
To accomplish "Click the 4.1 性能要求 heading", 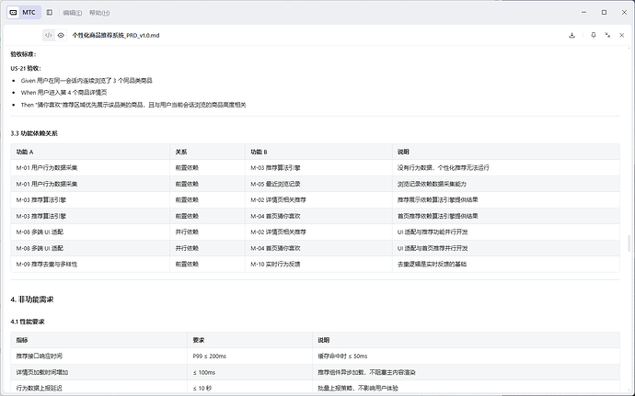I will click(x=28, y=322).
